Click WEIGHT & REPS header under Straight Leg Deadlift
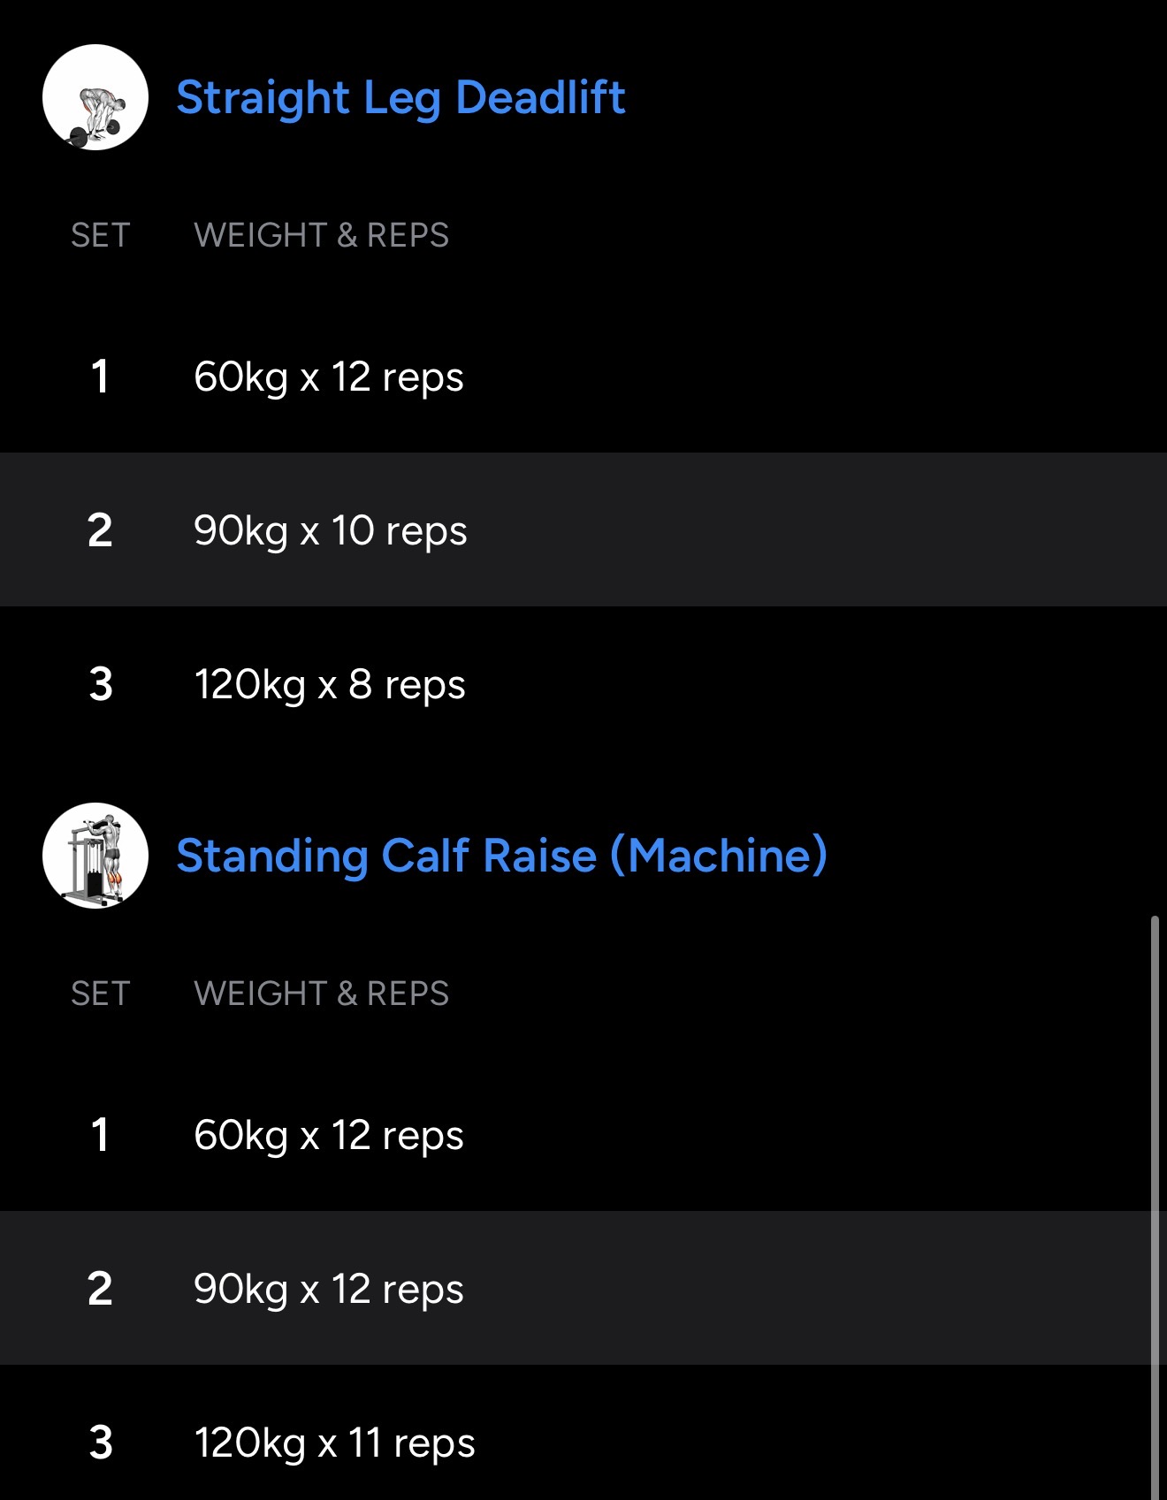Viewport: 1167px width, 1500px height. (x=321, y=235)
